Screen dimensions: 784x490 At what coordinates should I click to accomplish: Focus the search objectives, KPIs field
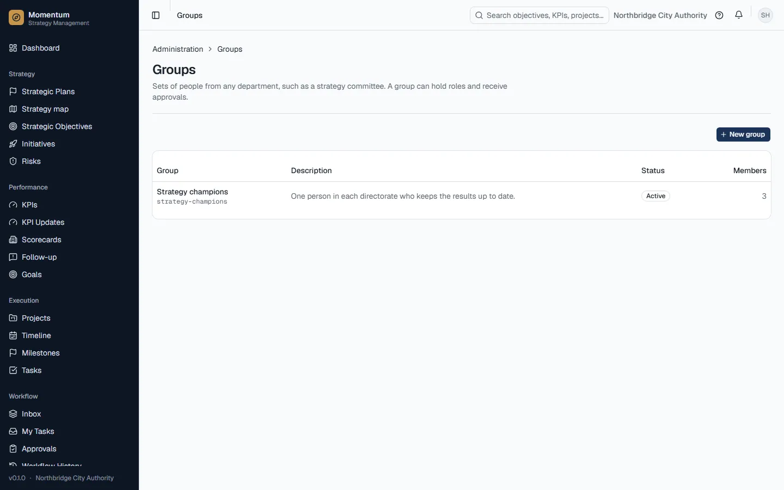(539, 15)
